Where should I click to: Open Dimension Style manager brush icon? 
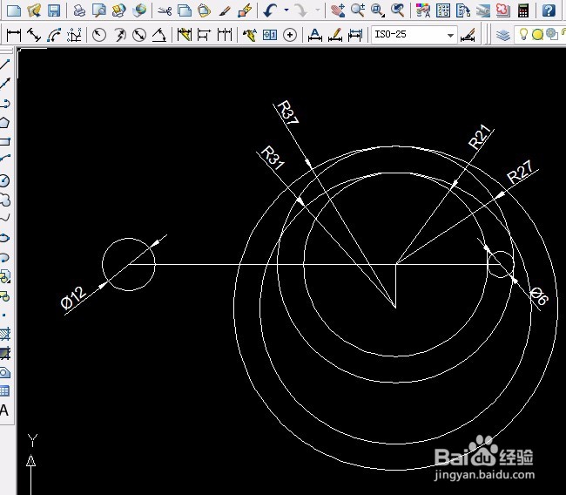point(468,35)
